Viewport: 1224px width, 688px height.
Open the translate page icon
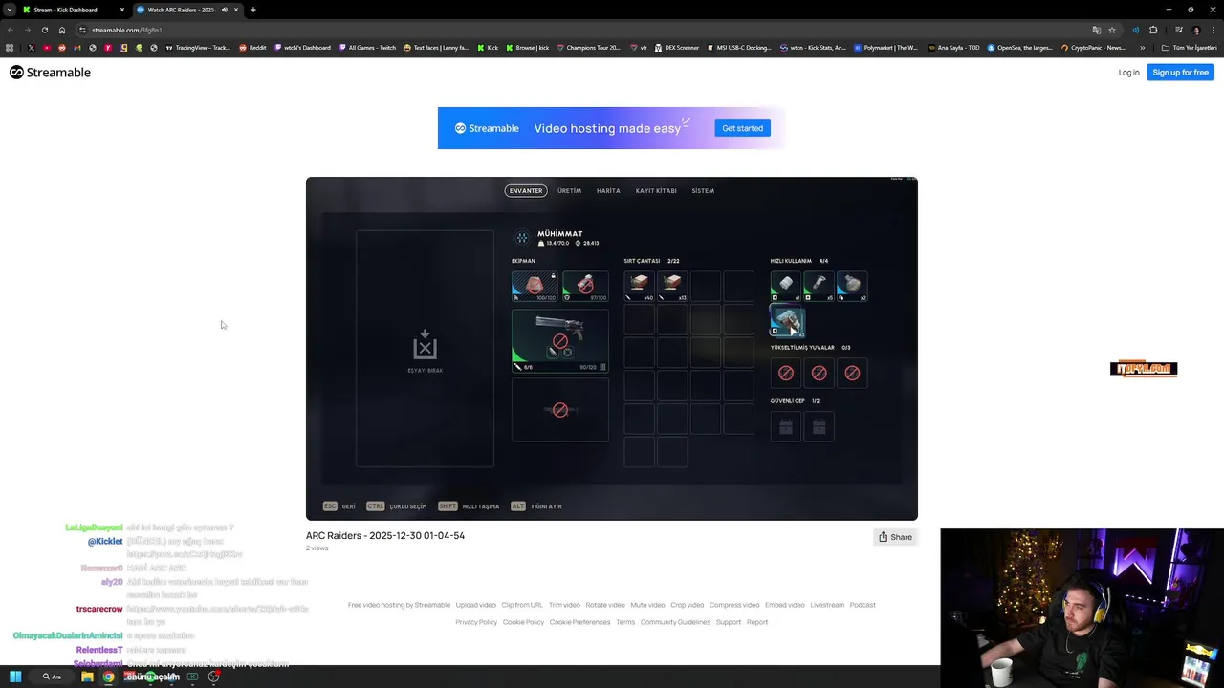coord(1096,30)
